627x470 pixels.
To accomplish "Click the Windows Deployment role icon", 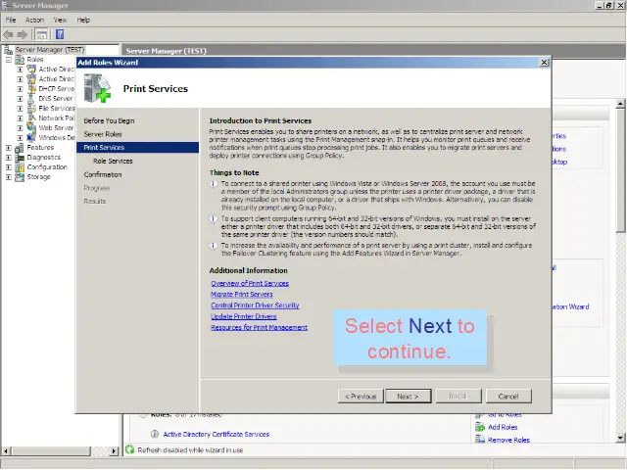I will click(31, 137).
